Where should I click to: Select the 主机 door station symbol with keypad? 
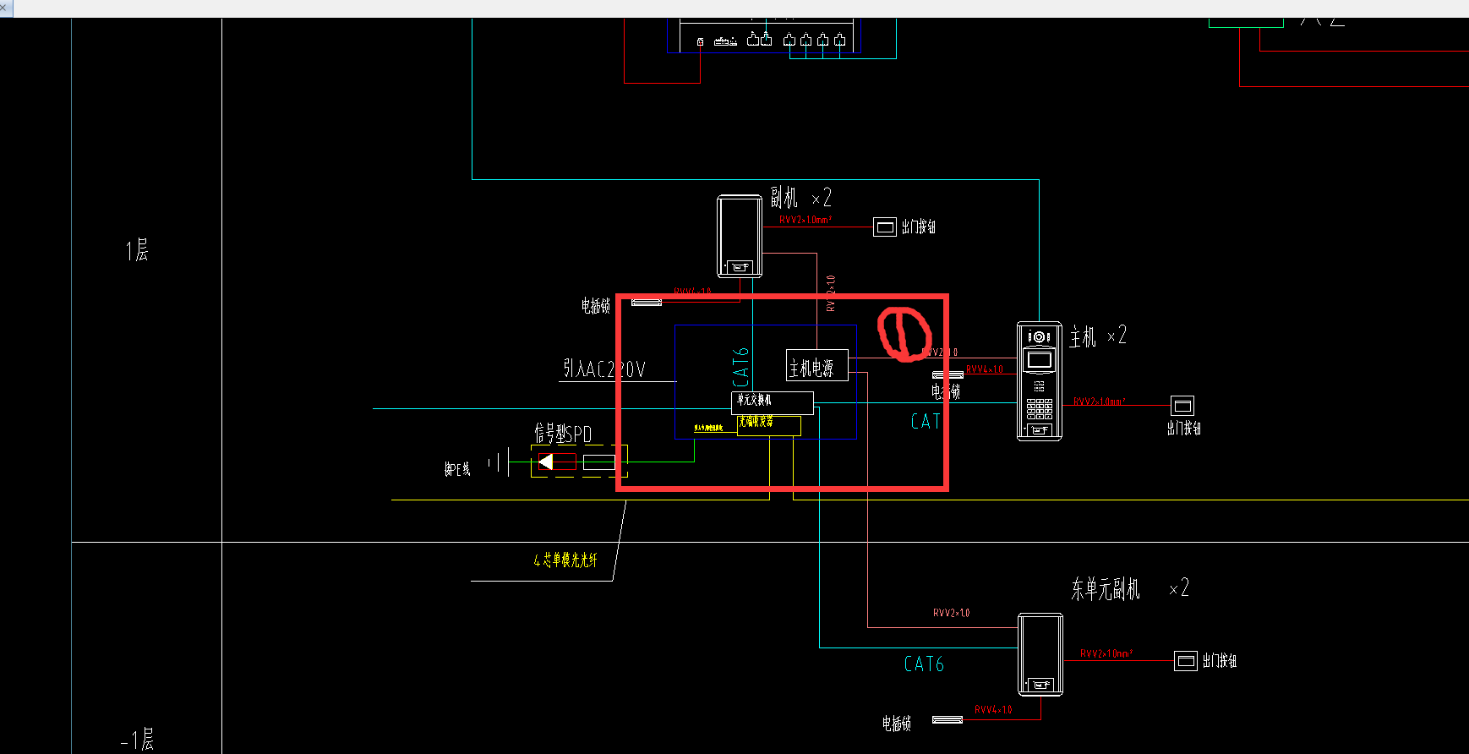click(1039, 380)
